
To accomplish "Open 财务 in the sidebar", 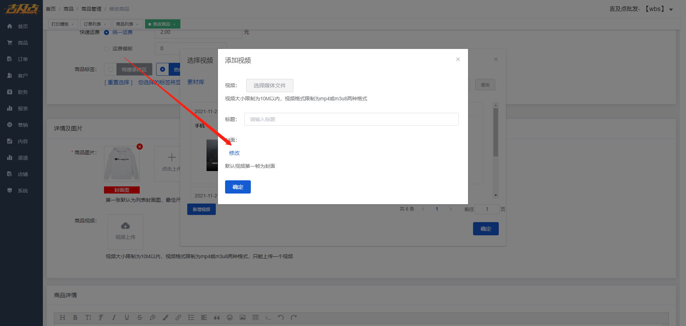I will click(x=21, y=92).
